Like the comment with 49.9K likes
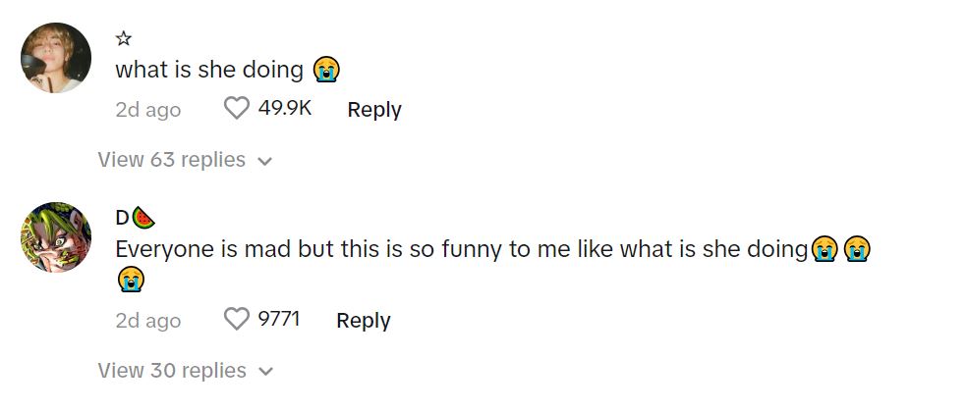The image size is (966, 411). [x=237, y=109]
